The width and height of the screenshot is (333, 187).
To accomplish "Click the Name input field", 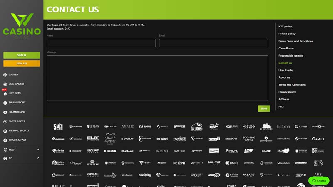I will (101, 43).
